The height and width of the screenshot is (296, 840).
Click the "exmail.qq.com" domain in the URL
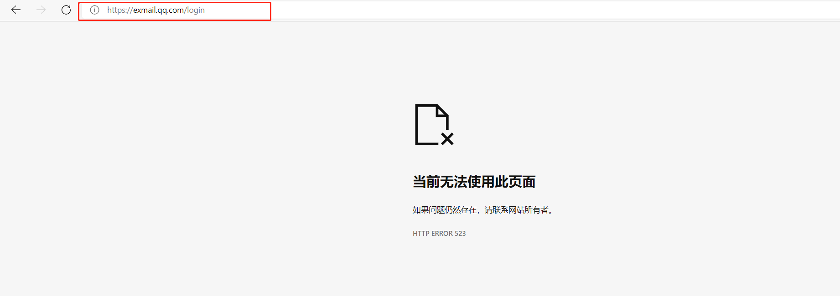[x=158, y=10]
